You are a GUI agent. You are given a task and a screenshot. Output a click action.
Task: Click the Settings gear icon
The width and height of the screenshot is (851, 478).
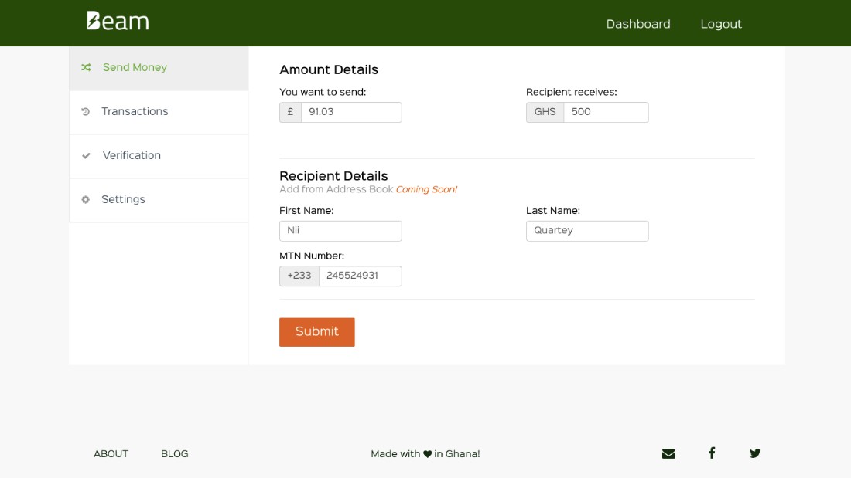coord(85,199)
